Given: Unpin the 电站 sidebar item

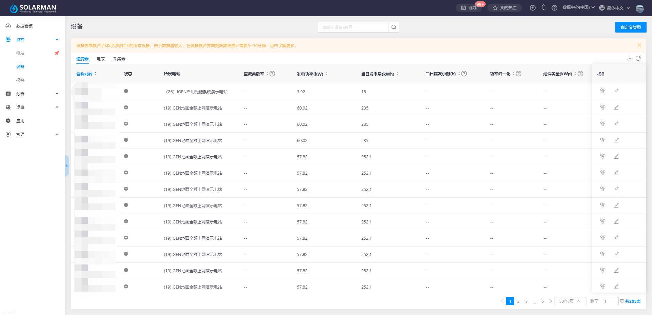Looking at the screenshot, I should (x=57, y=53).
